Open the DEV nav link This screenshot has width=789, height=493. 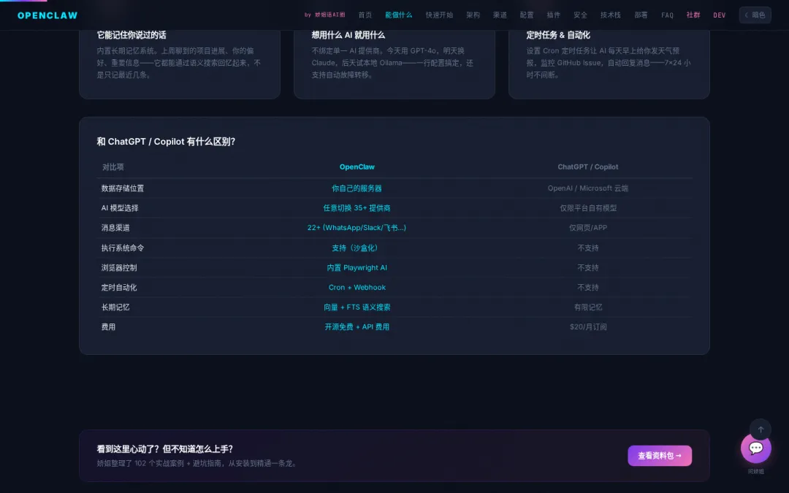point(720,15)
